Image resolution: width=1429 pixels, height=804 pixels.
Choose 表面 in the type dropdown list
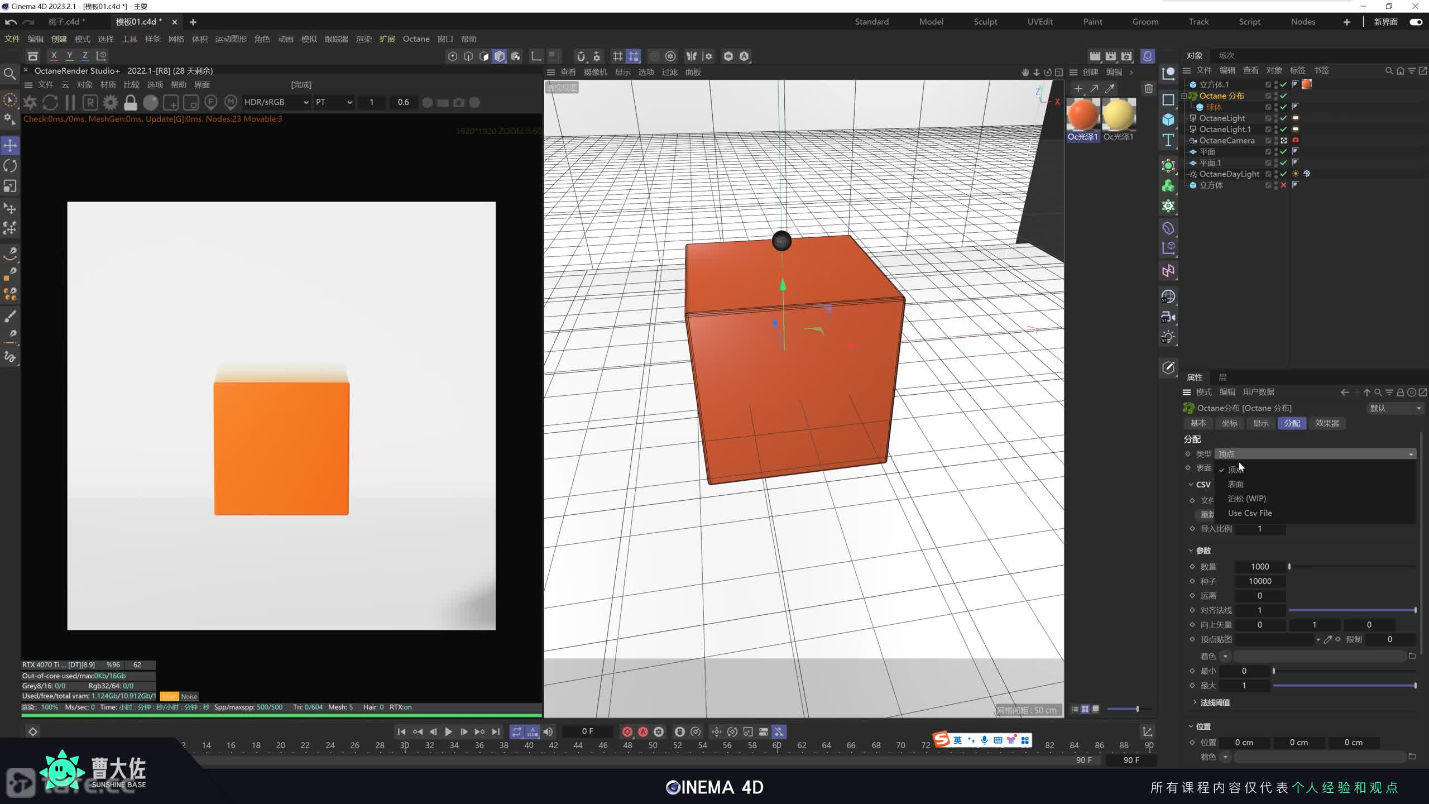click(x=1235, y=484)
